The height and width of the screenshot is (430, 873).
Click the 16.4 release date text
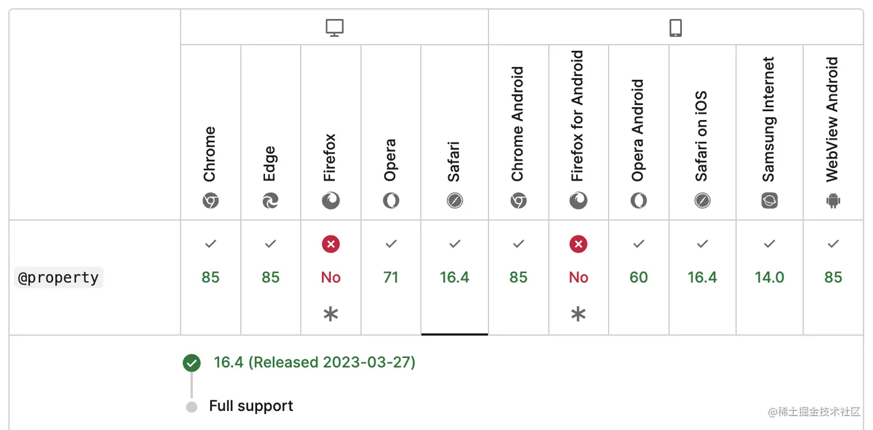click(x=315, y=362)
